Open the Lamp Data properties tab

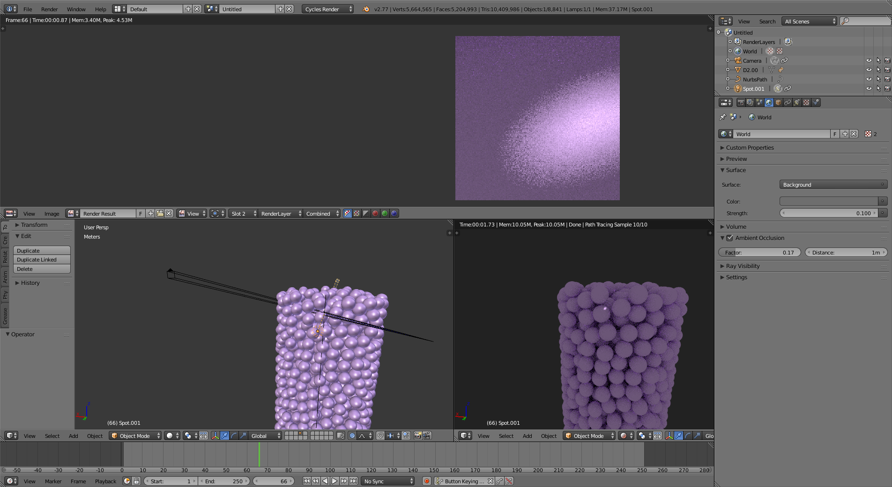click(797, 102)
